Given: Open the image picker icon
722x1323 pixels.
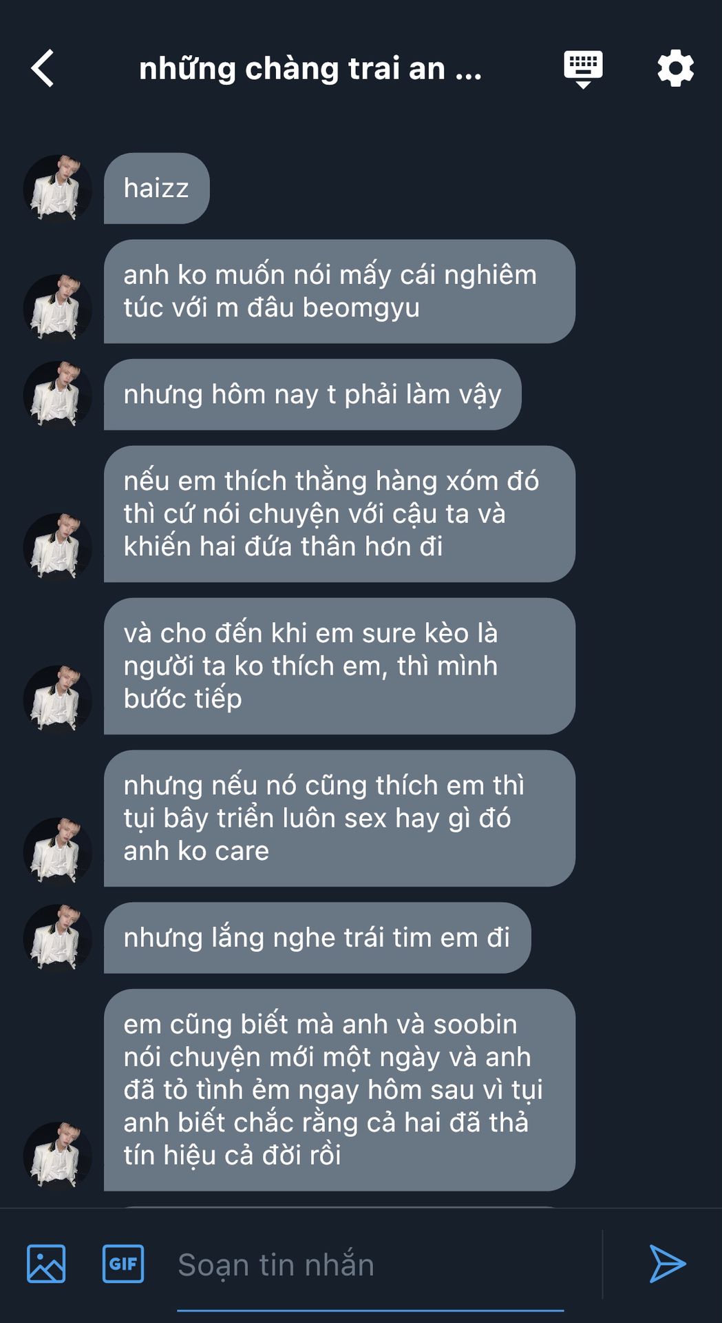Looking at the screenshot, I should coord(46,1264).
